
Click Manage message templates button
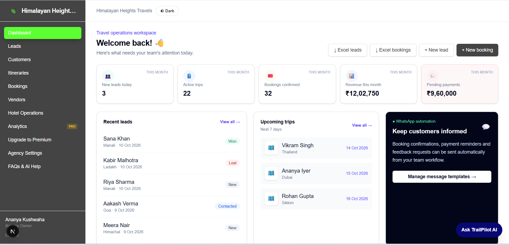click(442, 177)
